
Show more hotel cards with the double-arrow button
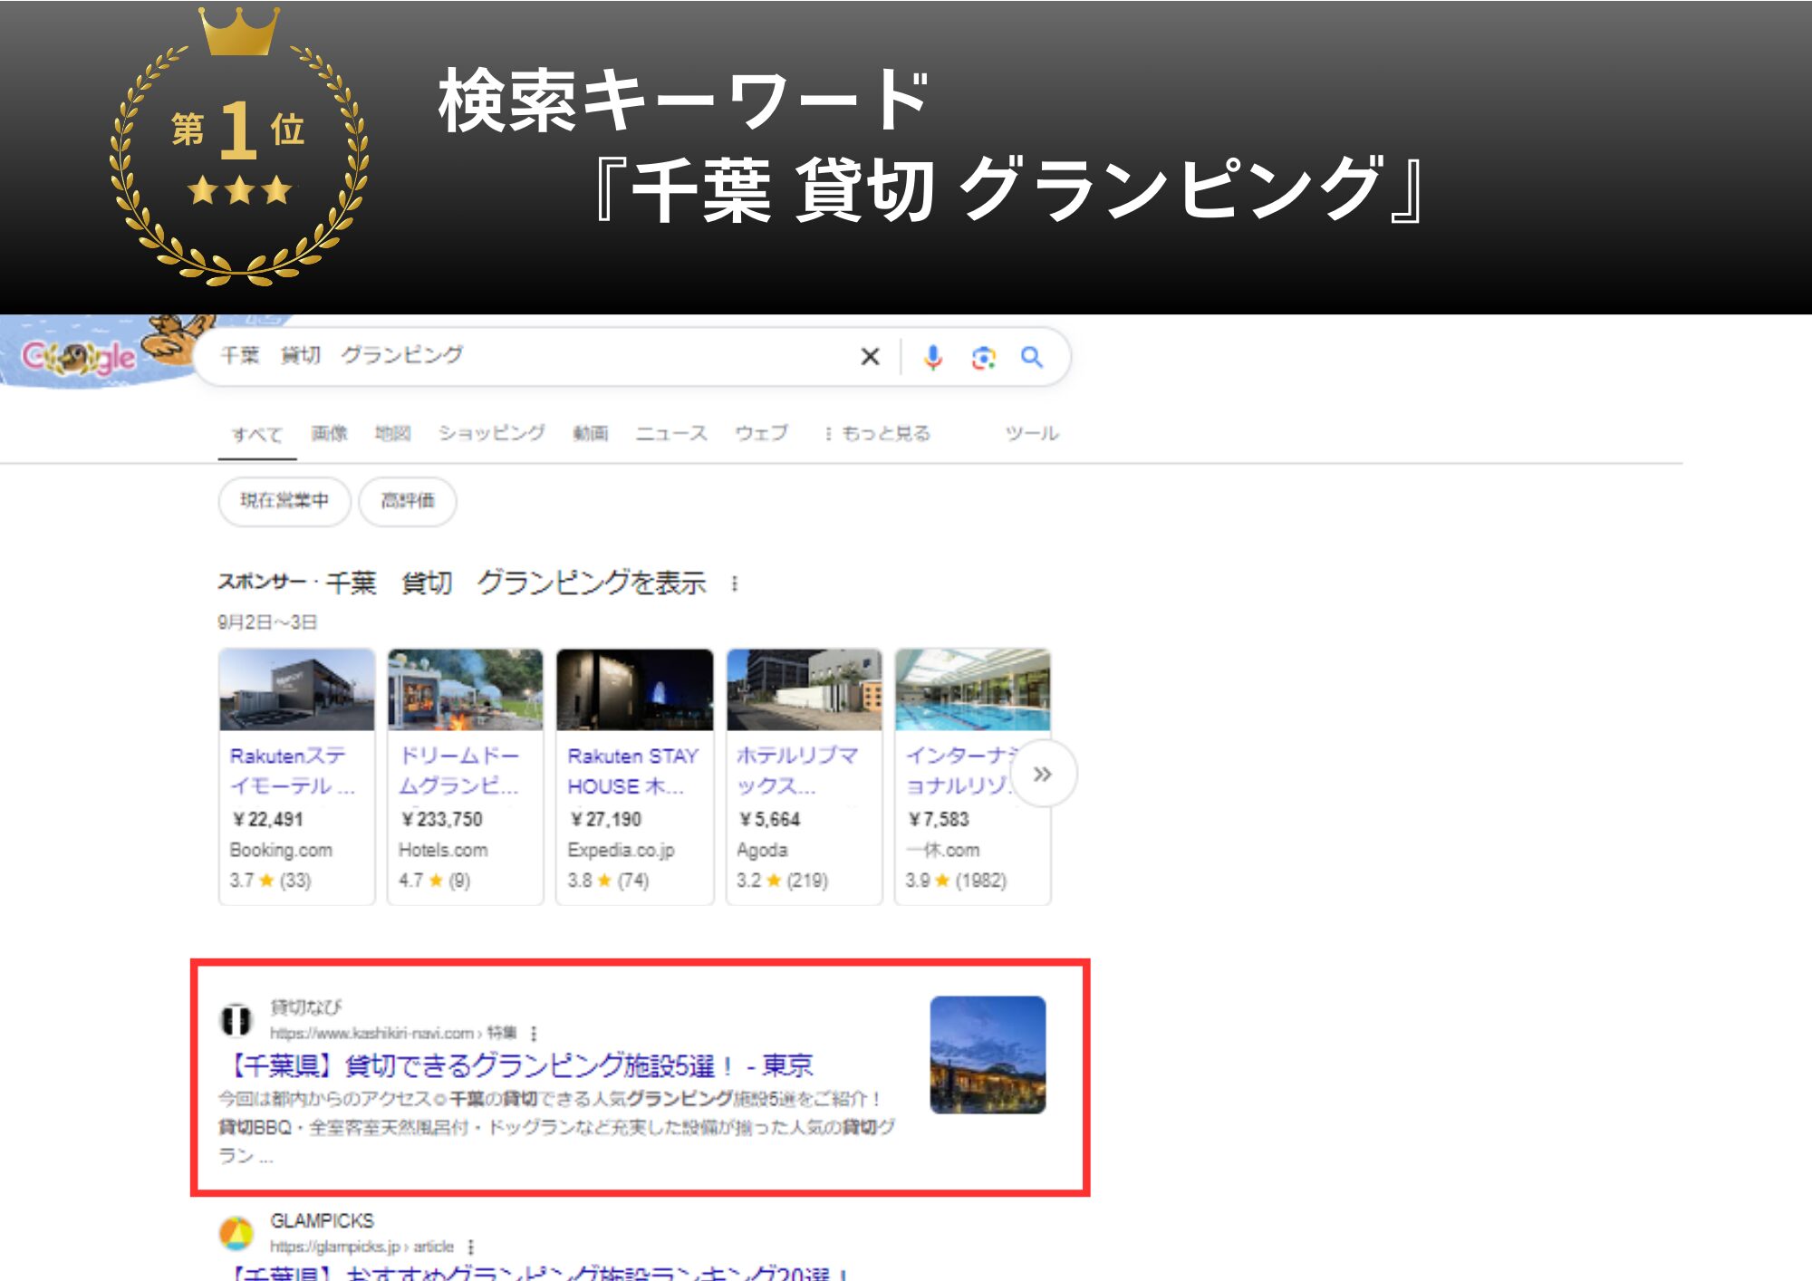(1043, 774)
